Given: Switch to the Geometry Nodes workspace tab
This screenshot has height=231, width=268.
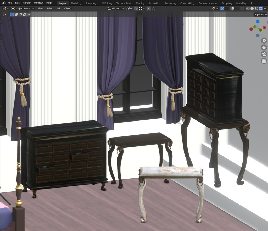Looking at the screenshot, I should point(208,3).
